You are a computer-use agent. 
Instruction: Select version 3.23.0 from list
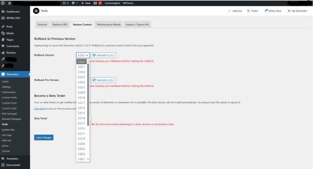tap(81, 72)
